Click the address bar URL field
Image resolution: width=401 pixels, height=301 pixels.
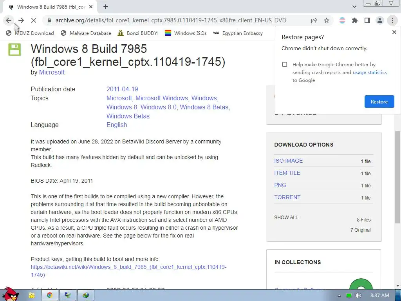[x=171, y=20]
